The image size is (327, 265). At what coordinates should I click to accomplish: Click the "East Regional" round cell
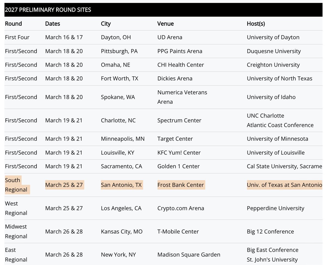16,255
